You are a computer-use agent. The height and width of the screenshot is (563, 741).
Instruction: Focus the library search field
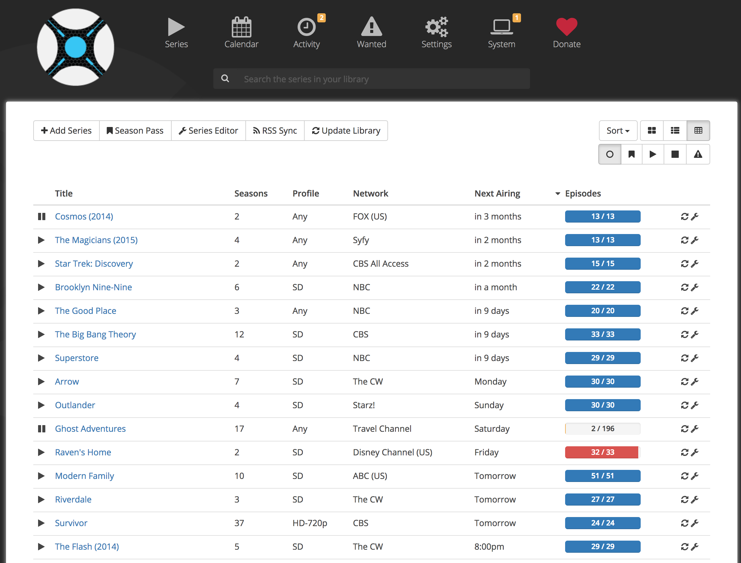coord(382,79)
